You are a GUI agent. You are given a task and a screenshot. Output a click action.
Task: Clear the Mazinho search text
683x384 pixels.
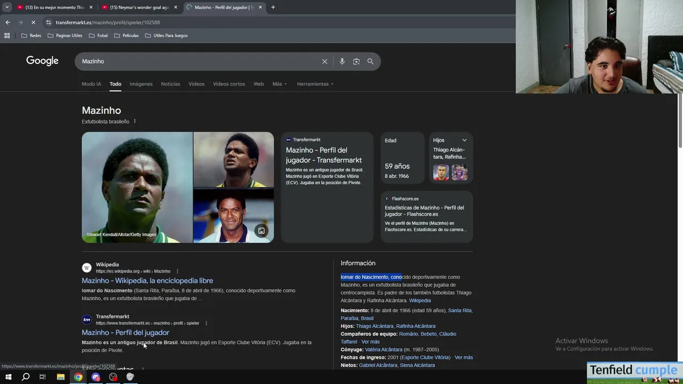coord(324,61)
